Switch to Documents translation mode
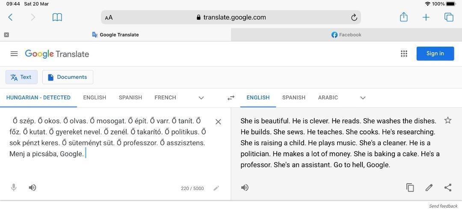Image resolution: width=462 pixels, height=223 pixels. point(68,77)
